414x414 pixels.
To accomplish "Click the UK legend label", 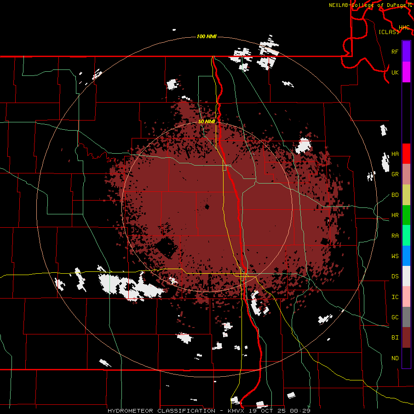I will pos(395,72).
